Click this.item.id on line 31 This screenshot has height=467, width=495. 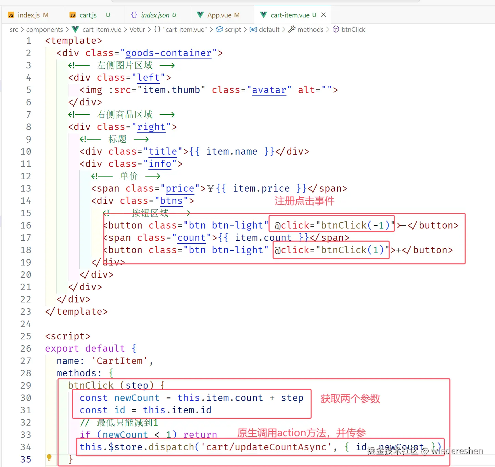pyautogui.click(x=177, y=410)
